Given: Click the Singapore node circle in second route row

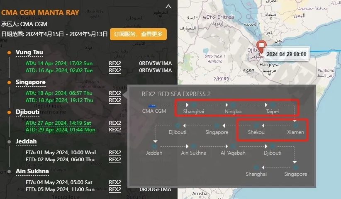Looking at the screenshot, I should pyautogui.click(x=217, y=126).
